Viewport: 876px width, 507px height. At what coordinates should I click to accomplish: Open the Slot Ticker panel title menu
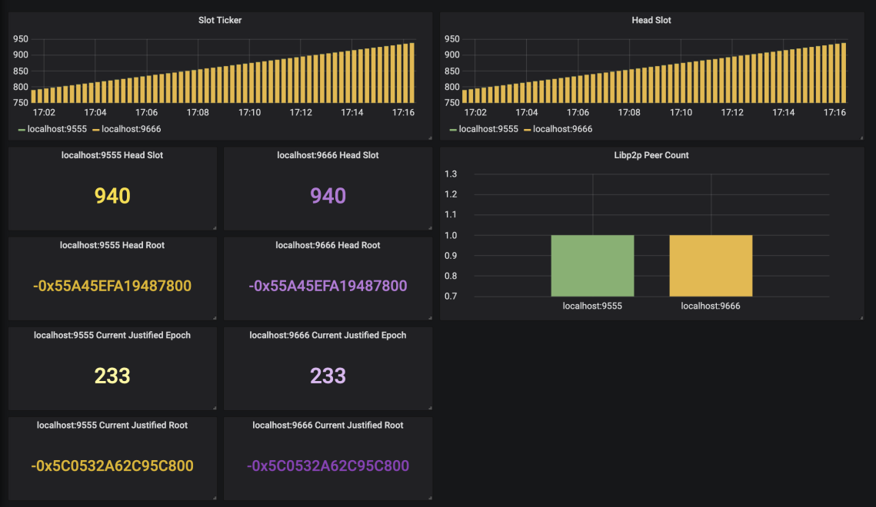220,20
